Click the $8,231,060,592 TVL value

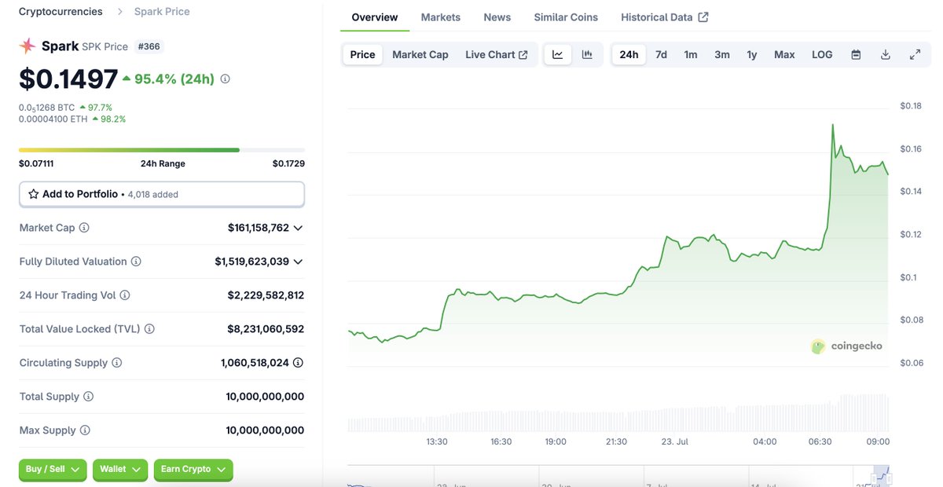coord(266,329)
